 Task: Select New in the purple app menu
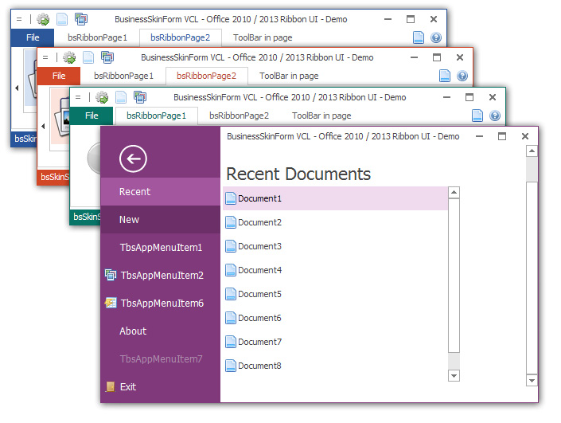160,220
